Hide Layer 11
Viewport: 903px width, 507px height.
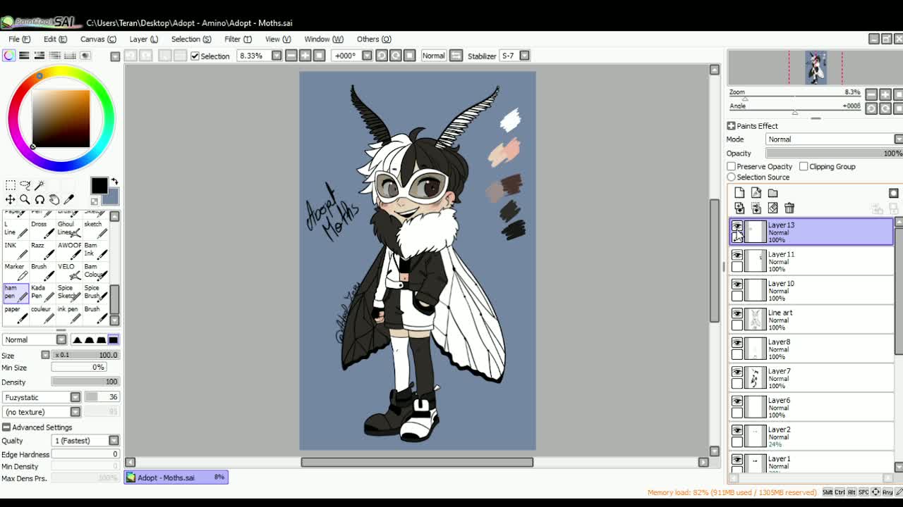tap(737, 256)
